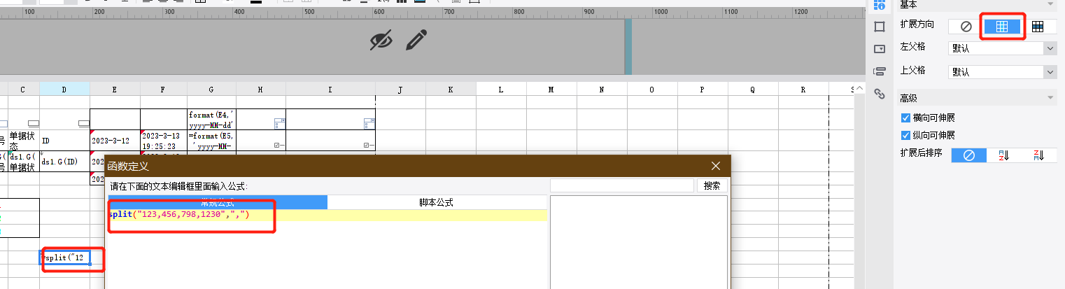Viewport: 1065px width, 289px height.
Task: Select column header I
Action: click(330, 89)
